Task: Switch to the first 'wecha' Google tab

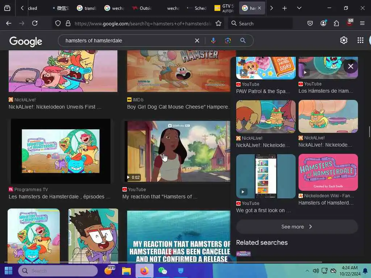Action: (x=114, y=8)
